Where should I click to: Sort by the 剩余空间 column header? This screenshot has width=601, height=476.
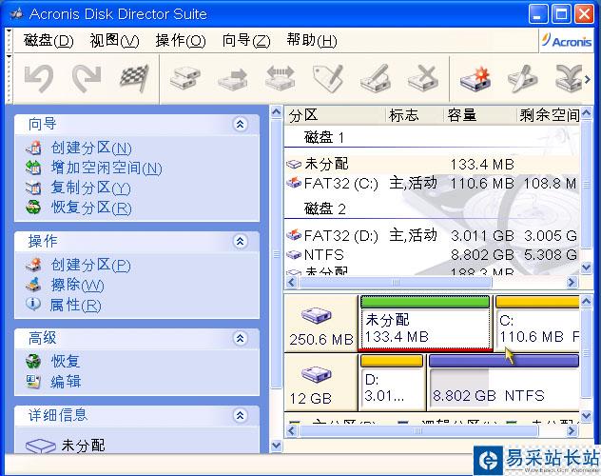pos(548,115)
